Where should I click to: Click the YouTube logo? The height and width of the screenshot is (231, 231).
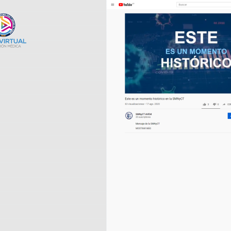click(x=126, y=5)
